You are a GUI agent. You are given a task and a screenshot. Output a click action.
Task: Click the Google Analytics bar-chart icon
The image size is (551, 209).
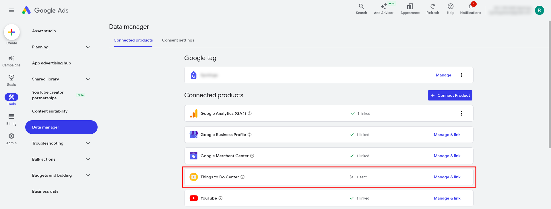pos(194,113)
